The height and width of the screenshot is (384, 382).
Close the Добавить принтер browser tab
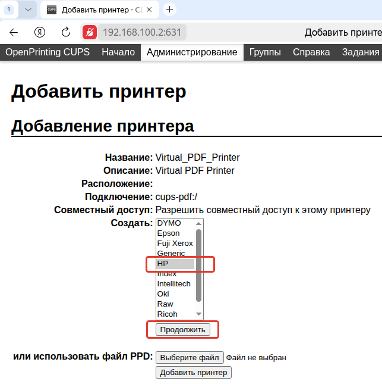[x=149, y=10]
